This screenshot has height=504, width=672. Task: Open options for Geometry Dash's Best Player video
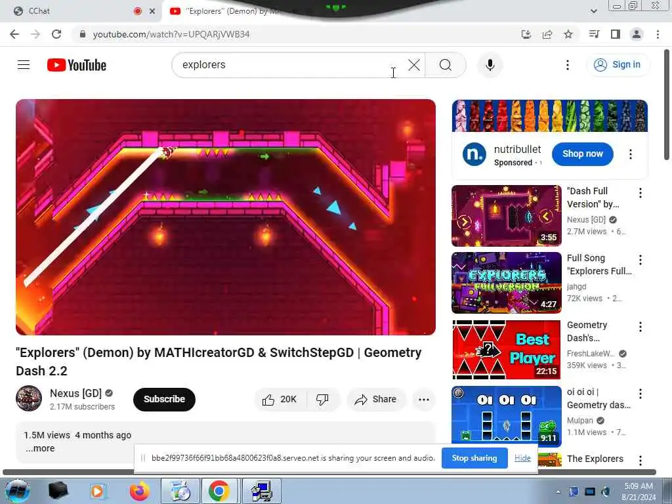(640, 327)
